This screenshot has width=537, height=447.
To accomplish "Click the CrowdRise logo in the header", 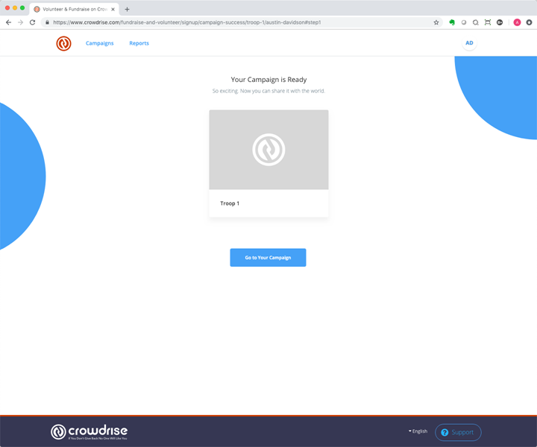I will [x=63, y=43].
